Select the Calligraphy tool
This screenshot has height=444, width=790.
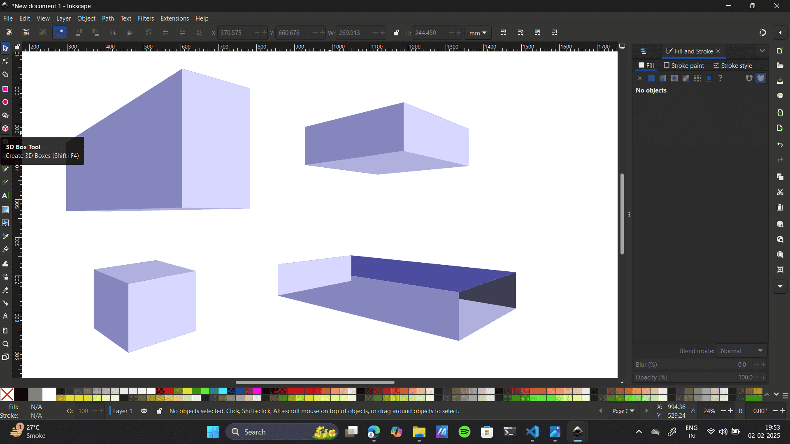(5, 182)
